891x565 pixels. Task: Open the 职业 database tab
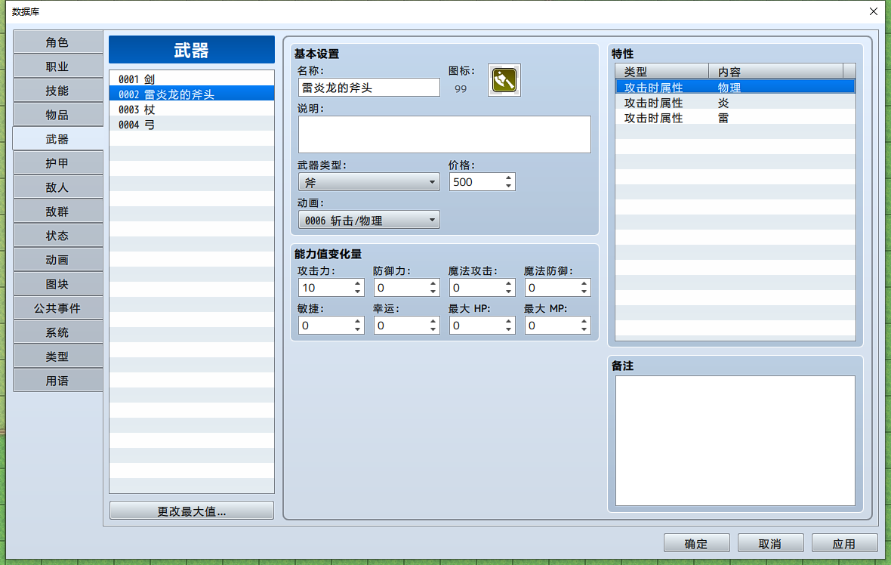[x=57, y=66]
